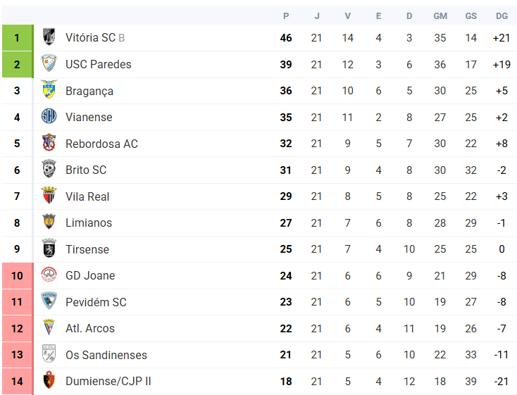Sort table by P points column
Image resolution: width=517 pixels, height=395 pixels.
click(286, 15)
